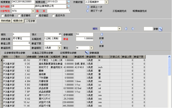Click the table vertical scrollbar thumb
The height and width of the screenshot is (108, 172).
tap(169, 67)
